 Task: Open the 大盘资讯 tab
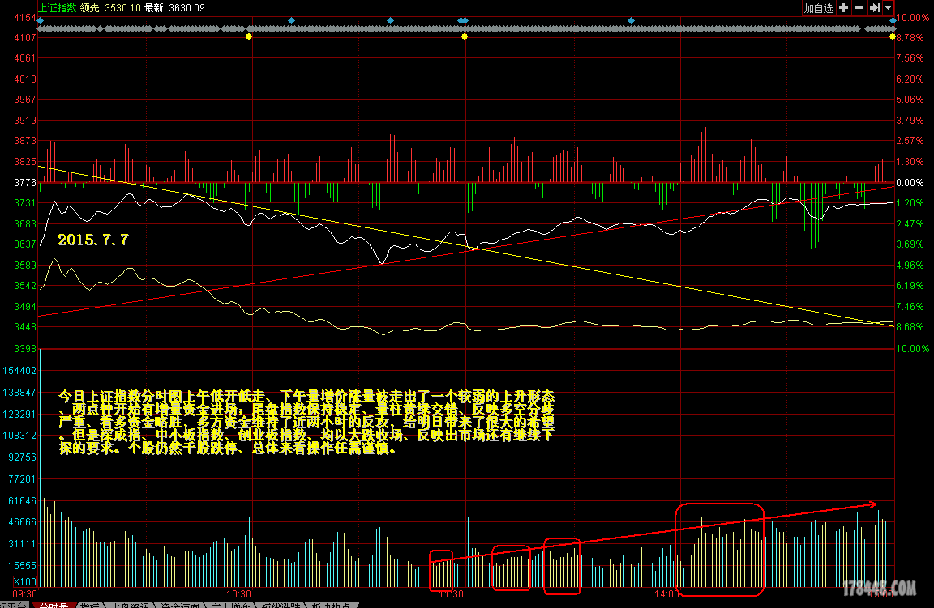129,605
